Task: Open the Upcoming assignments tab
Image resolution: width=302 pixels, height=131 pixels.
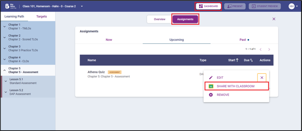Action: click(x=177, y=40)
